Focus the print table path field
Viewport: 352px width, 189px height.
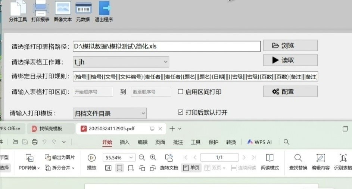[166, 46]
